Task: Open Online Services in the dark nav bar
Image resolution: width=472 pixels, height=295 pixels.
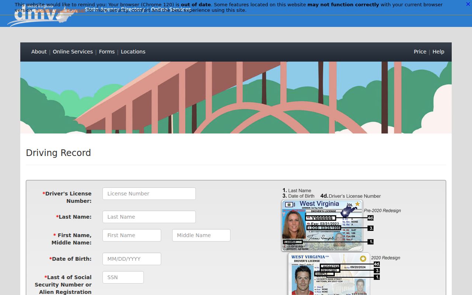Action: (73, 52)
